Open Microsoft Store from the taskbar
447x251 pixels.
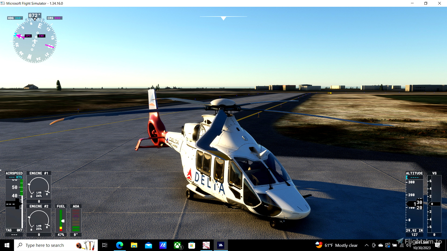coord(192,245)
